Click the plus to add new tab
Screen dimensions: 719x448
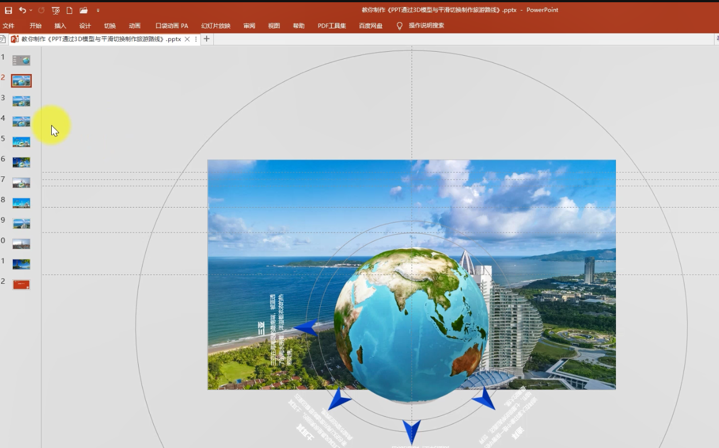(x=207, y=39)
